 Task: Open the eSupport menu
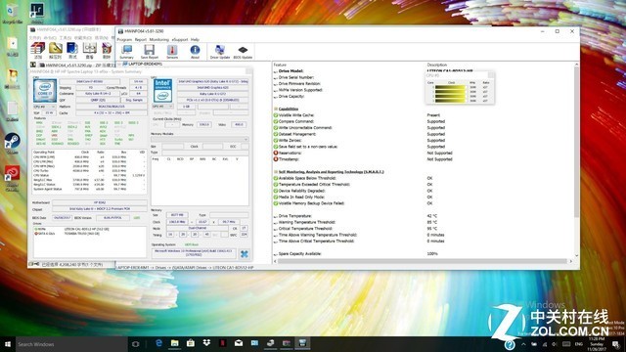(180, 39)
